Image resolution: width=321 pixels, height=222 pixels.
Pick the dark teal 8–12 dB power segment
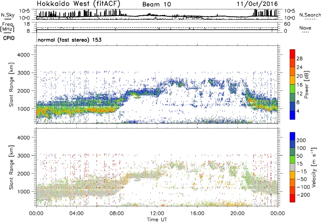pyautogui.click(x=293, y=97)
